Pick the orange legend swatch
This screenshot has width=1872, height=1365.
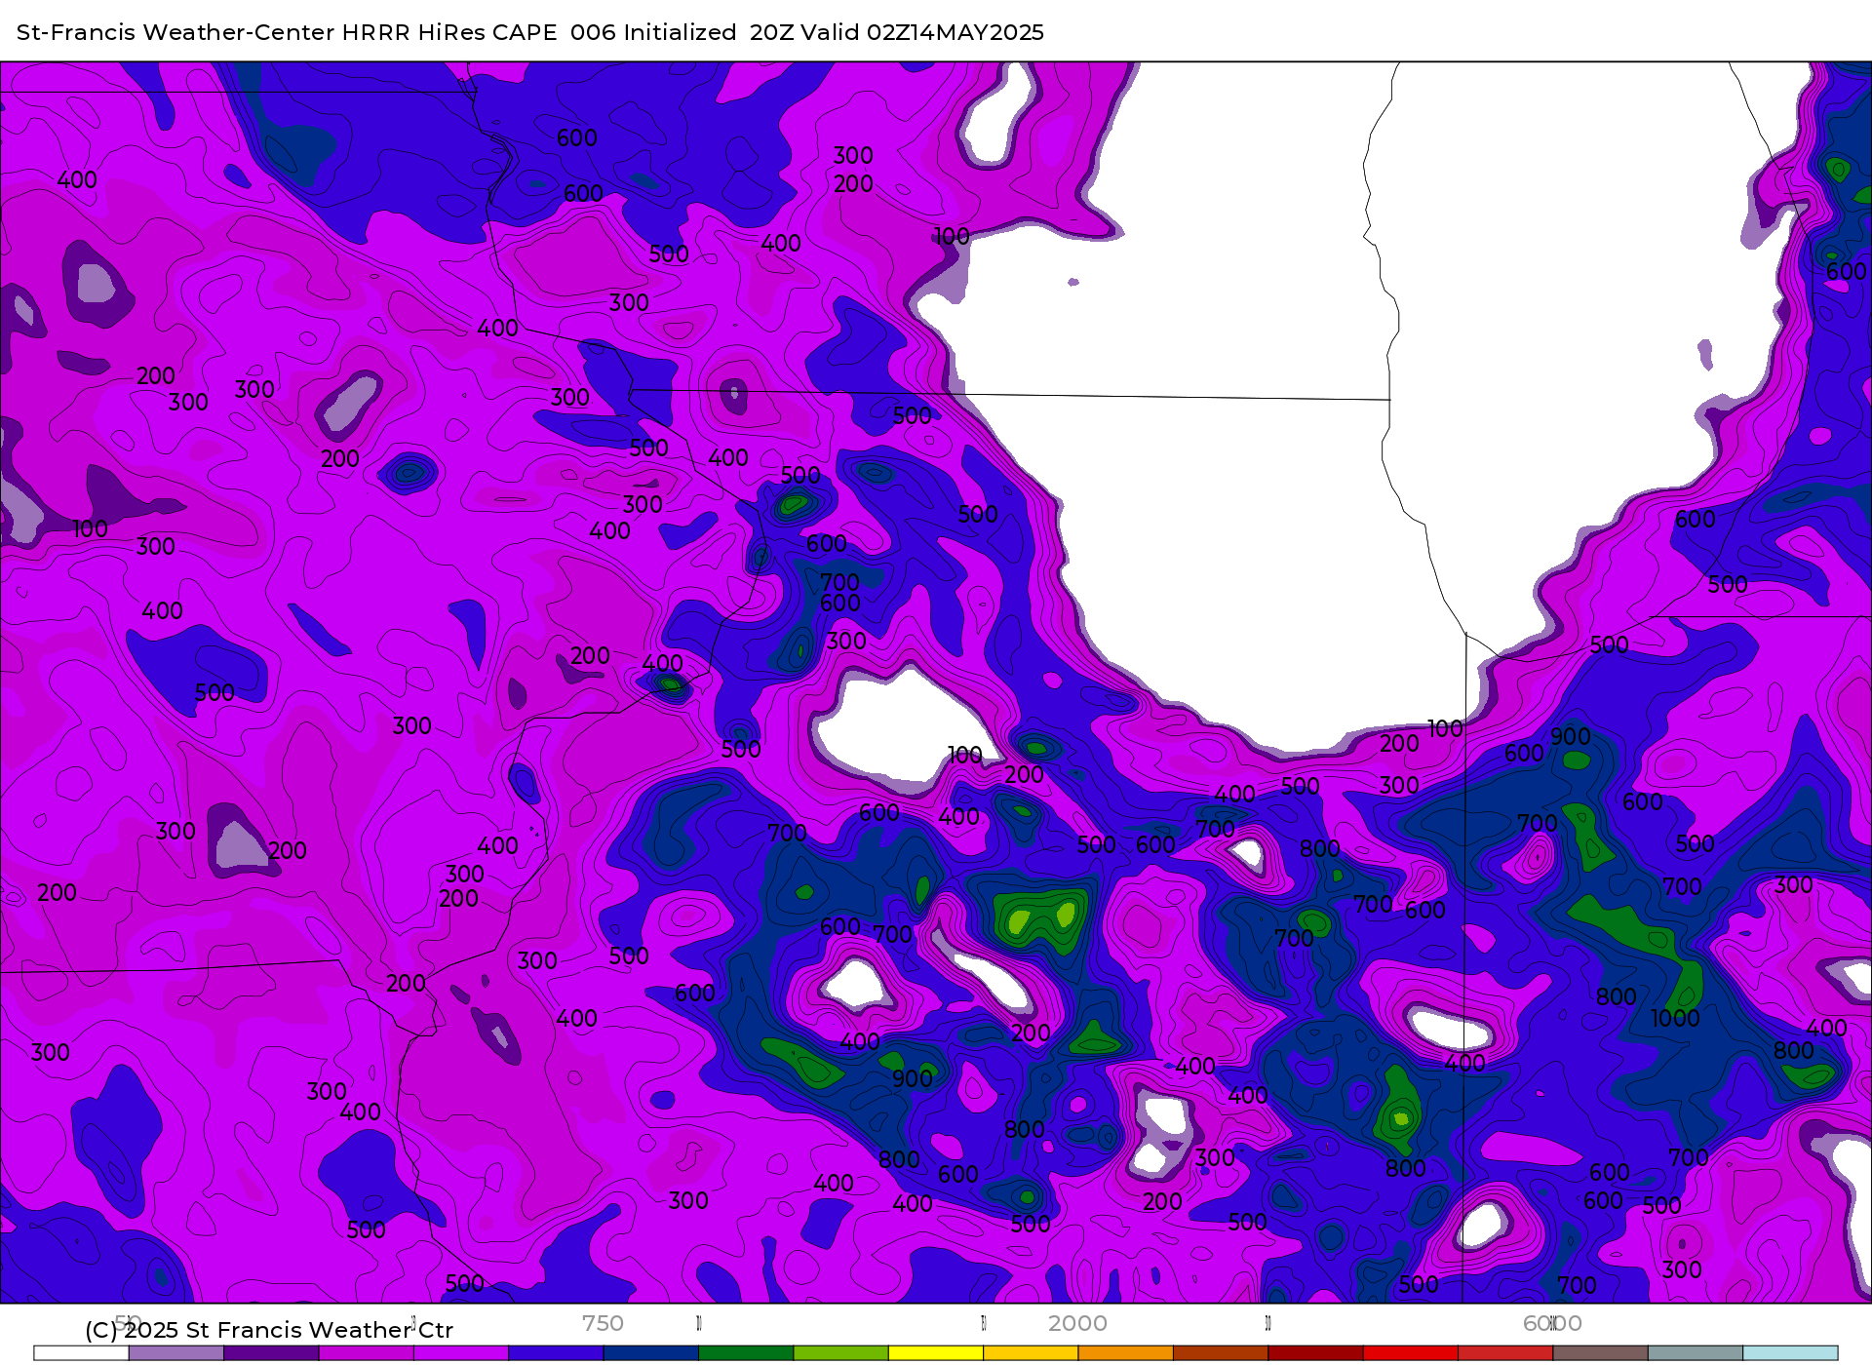tap(1125, 1353)
